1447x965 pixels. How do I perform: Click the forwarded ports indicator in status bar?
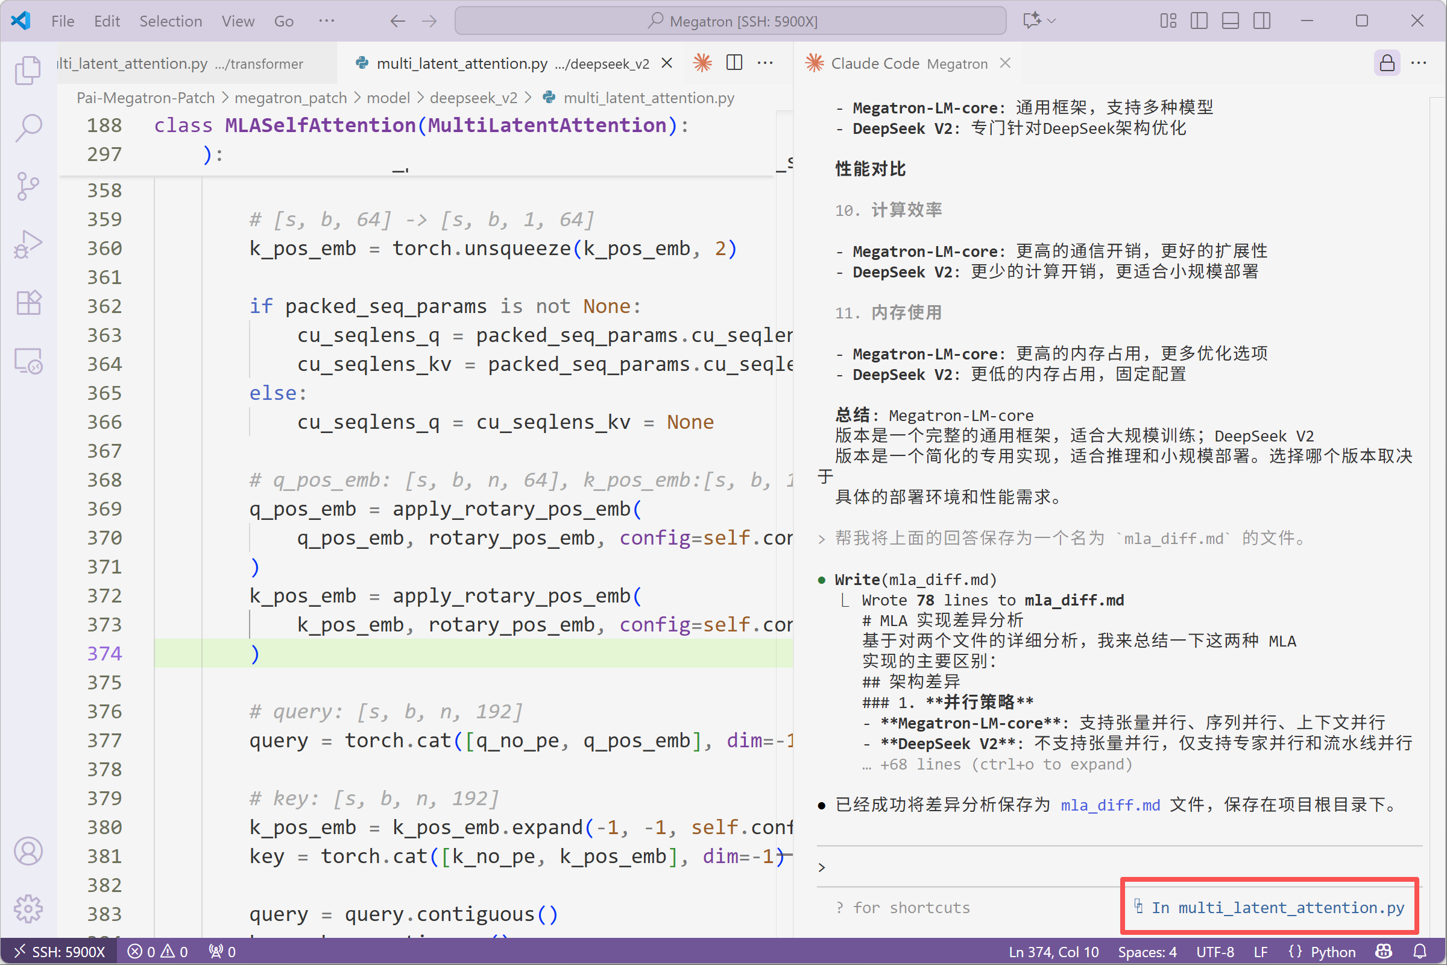222,952
